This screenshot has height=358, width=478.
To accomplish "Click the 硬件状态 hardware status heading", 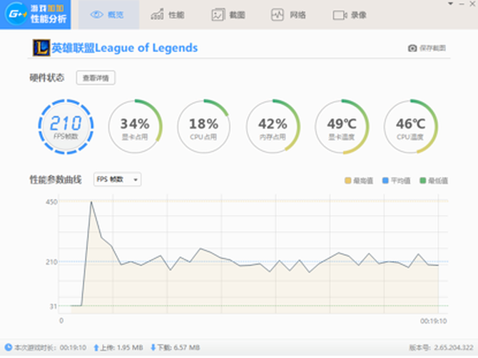I will [x=47, y=78].
